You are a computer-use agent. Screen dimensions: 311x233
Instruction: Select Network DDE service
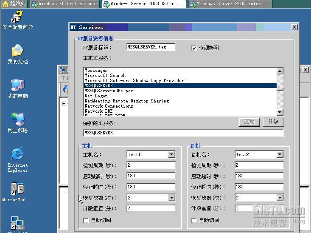(180, 111)
